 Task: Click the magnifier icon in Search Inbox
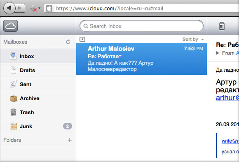[86, 26]
